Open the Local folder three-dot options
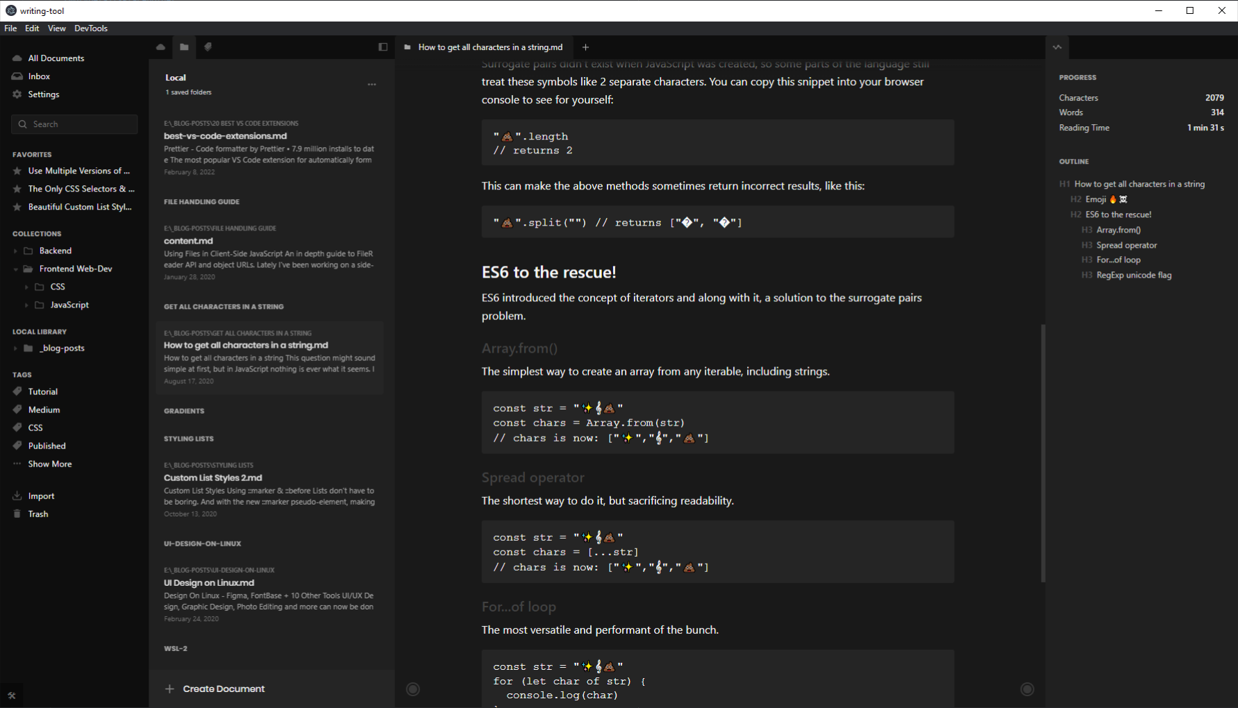 click(371, 85)
